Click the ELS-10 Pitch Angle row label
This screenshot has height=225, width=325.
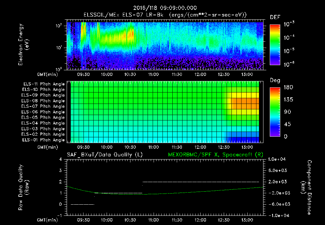pos(43,90)
